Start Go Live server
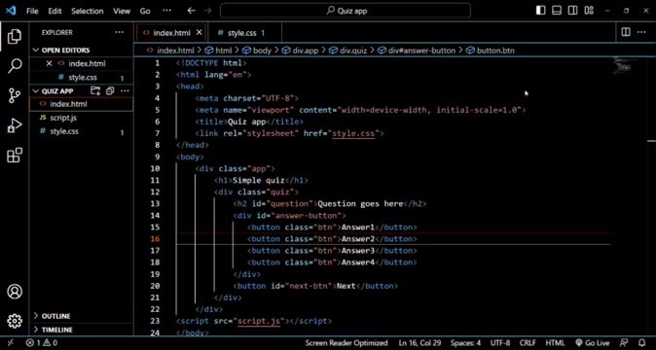This screenshot has width=656, height=350. coord(593,343)
